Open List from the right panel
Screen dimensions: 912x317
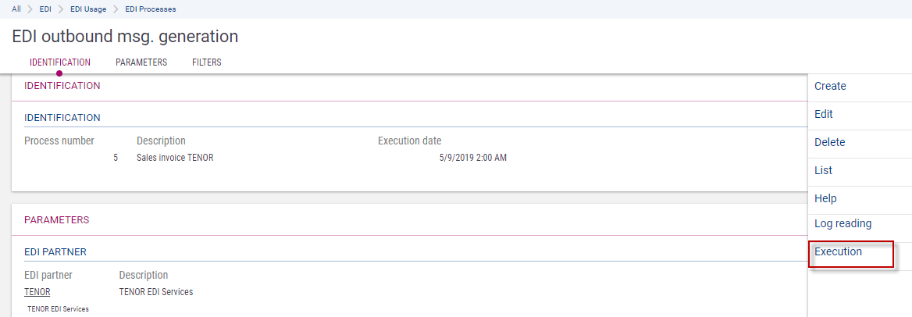823,170
